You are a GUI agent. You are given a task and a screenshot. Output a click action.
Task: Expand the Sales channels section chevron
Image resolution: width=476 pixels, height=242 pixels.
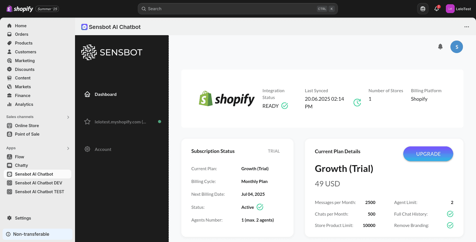[x=68, y=117]
